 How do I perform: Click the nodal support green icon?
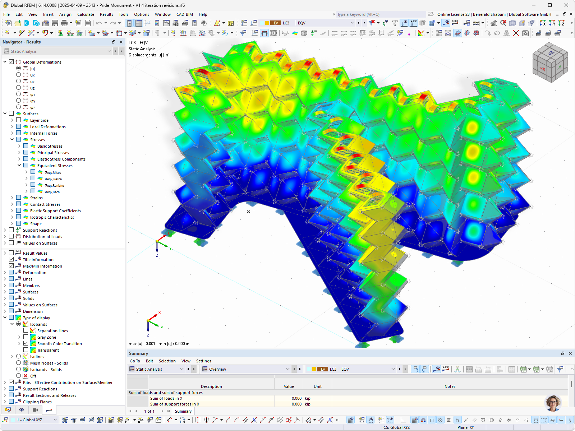60,33
